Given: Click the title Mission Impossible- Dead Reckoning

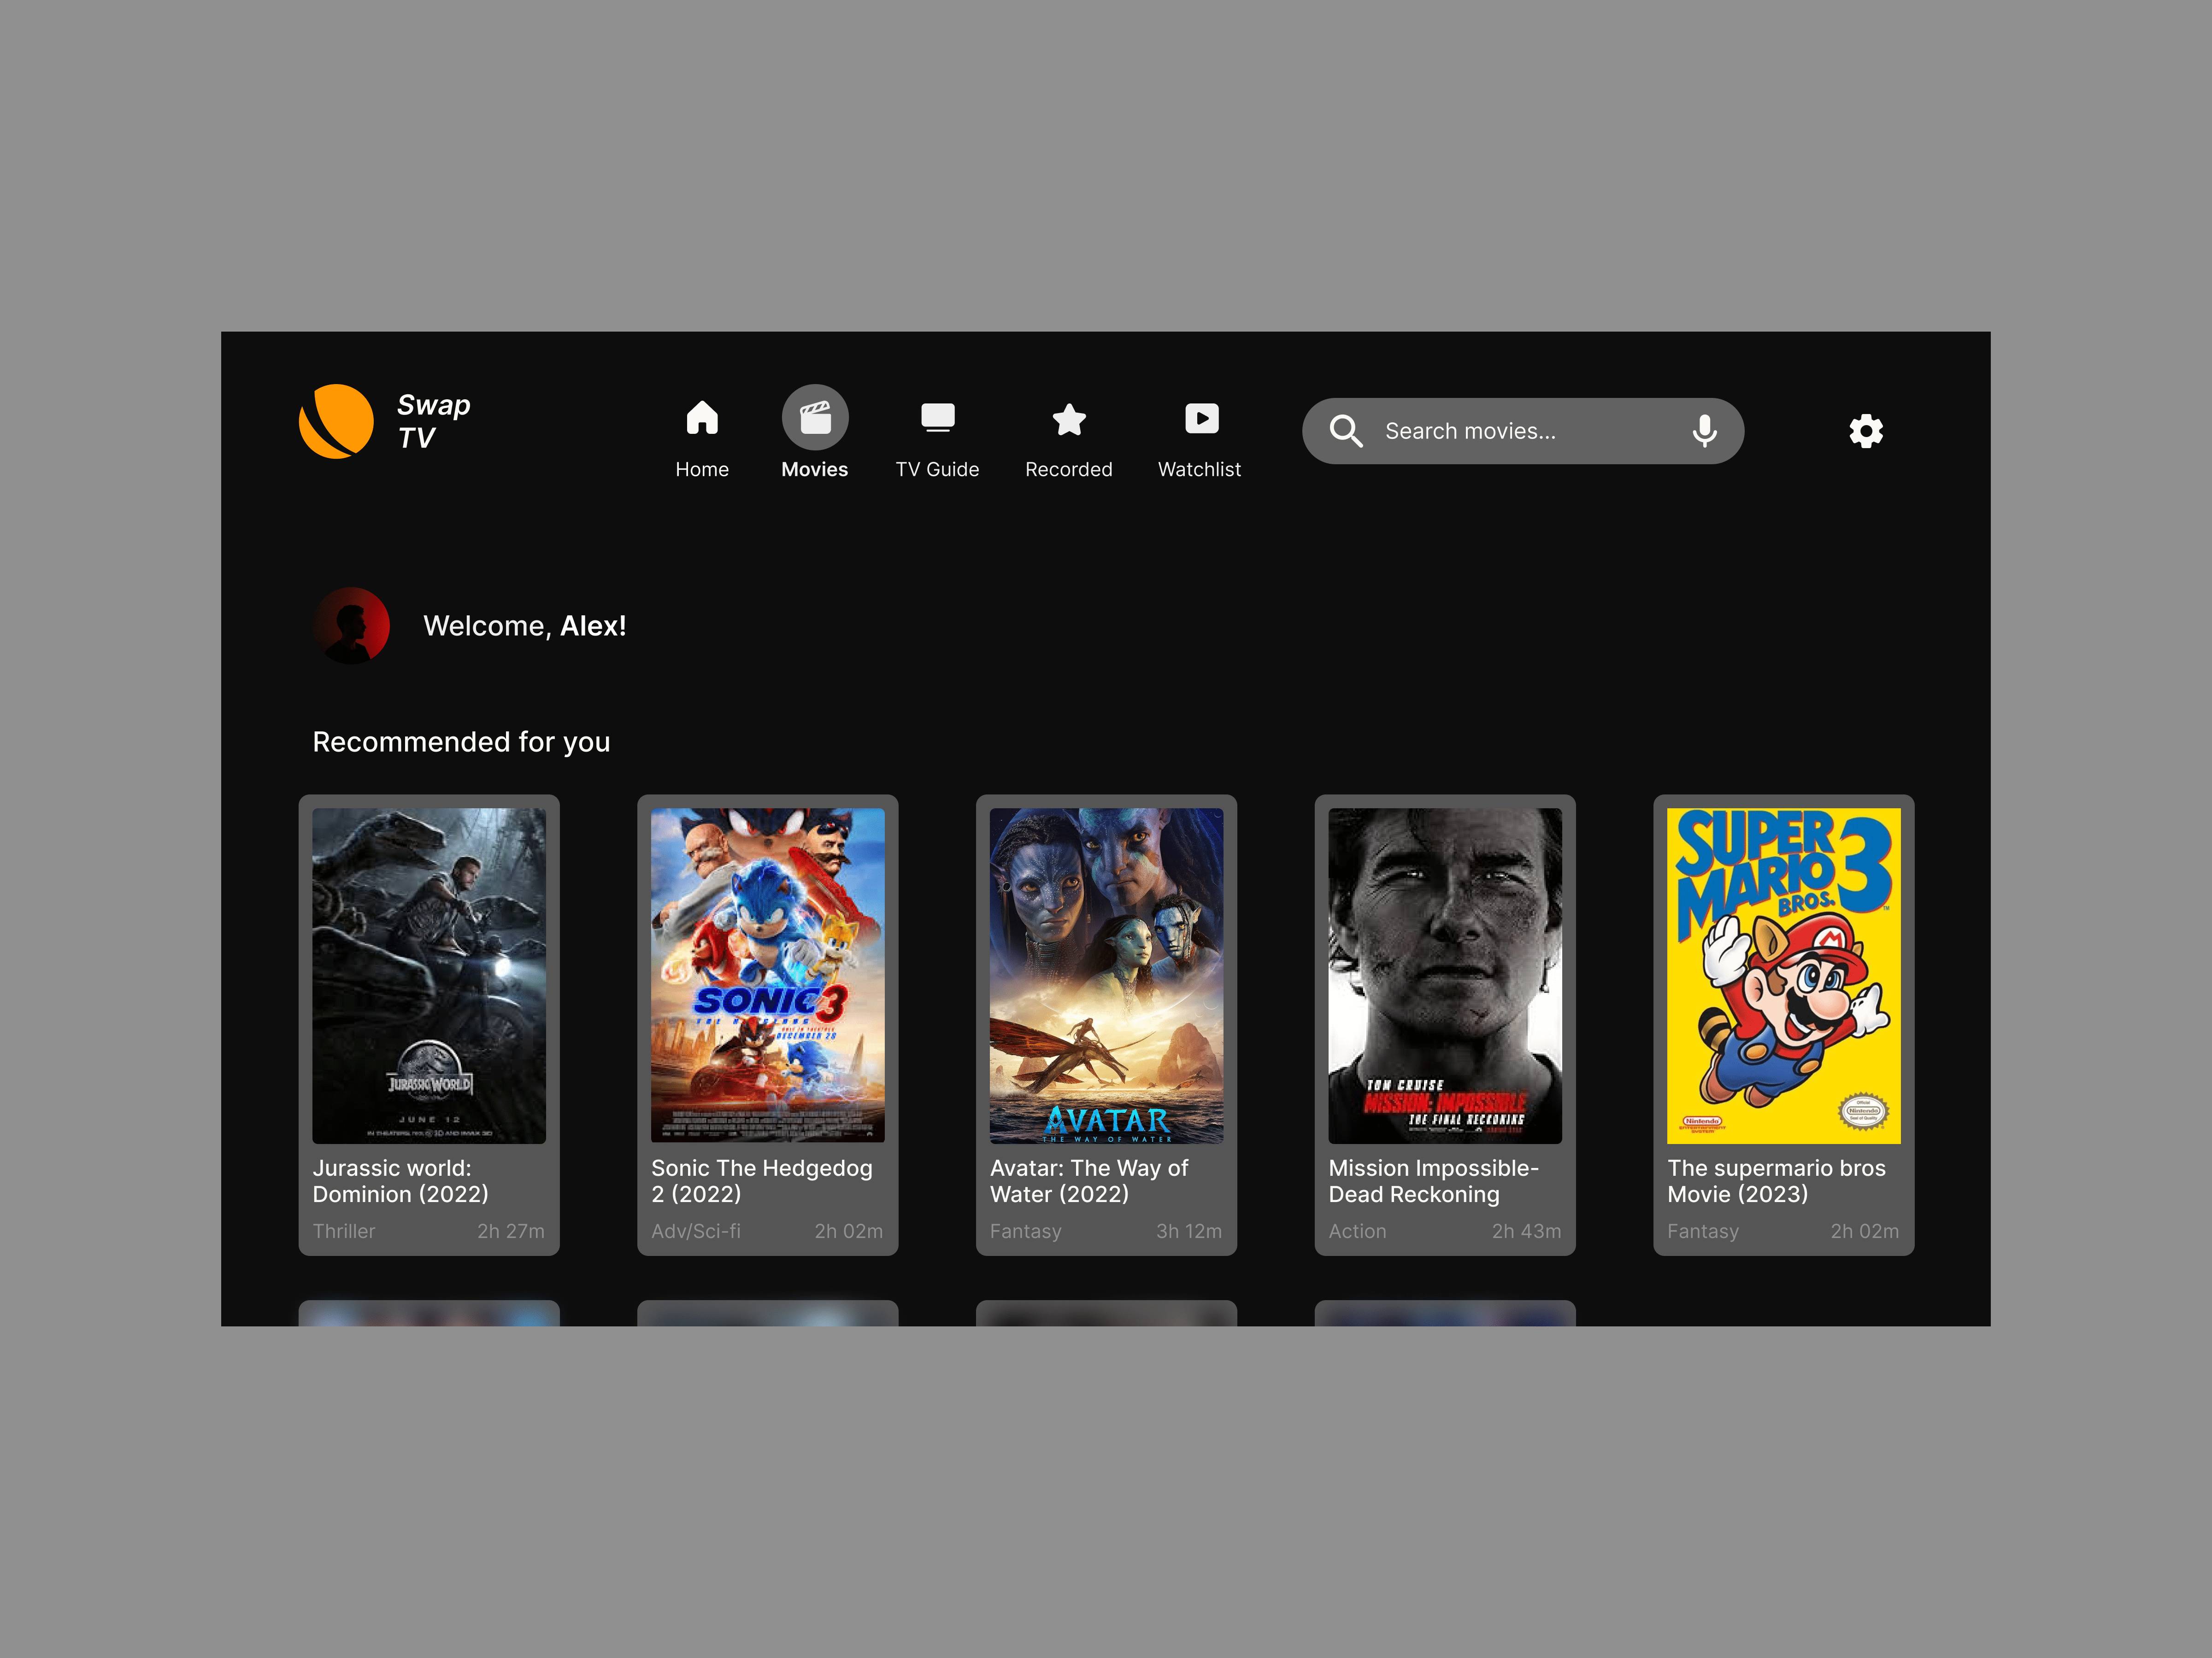Looking at the screenshot, I should point(1433,1181).
